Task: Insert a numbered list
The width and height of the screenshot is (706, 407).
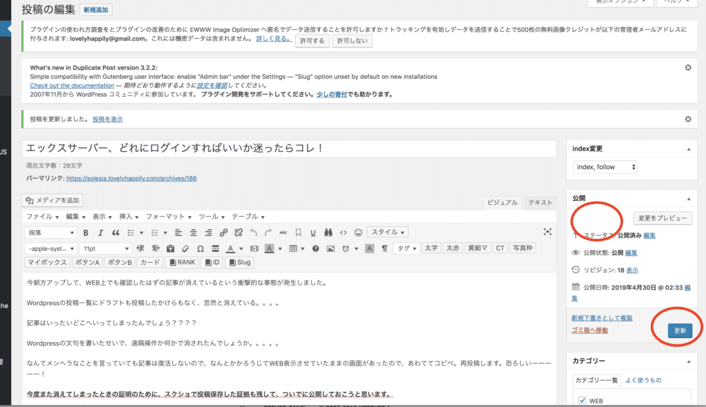Action: pos(155,232)
